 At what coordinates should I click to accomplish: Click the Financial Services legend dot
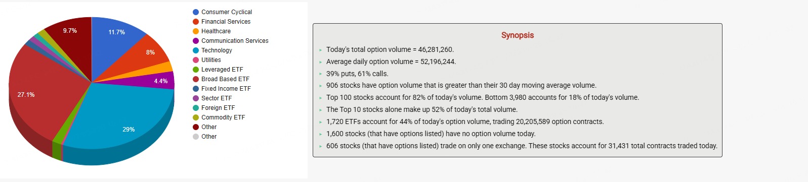coord(196,22)
